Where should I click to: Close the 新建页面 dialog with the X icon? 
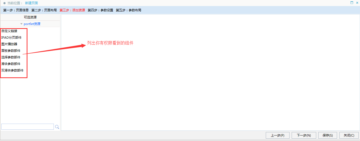(357, 3)
